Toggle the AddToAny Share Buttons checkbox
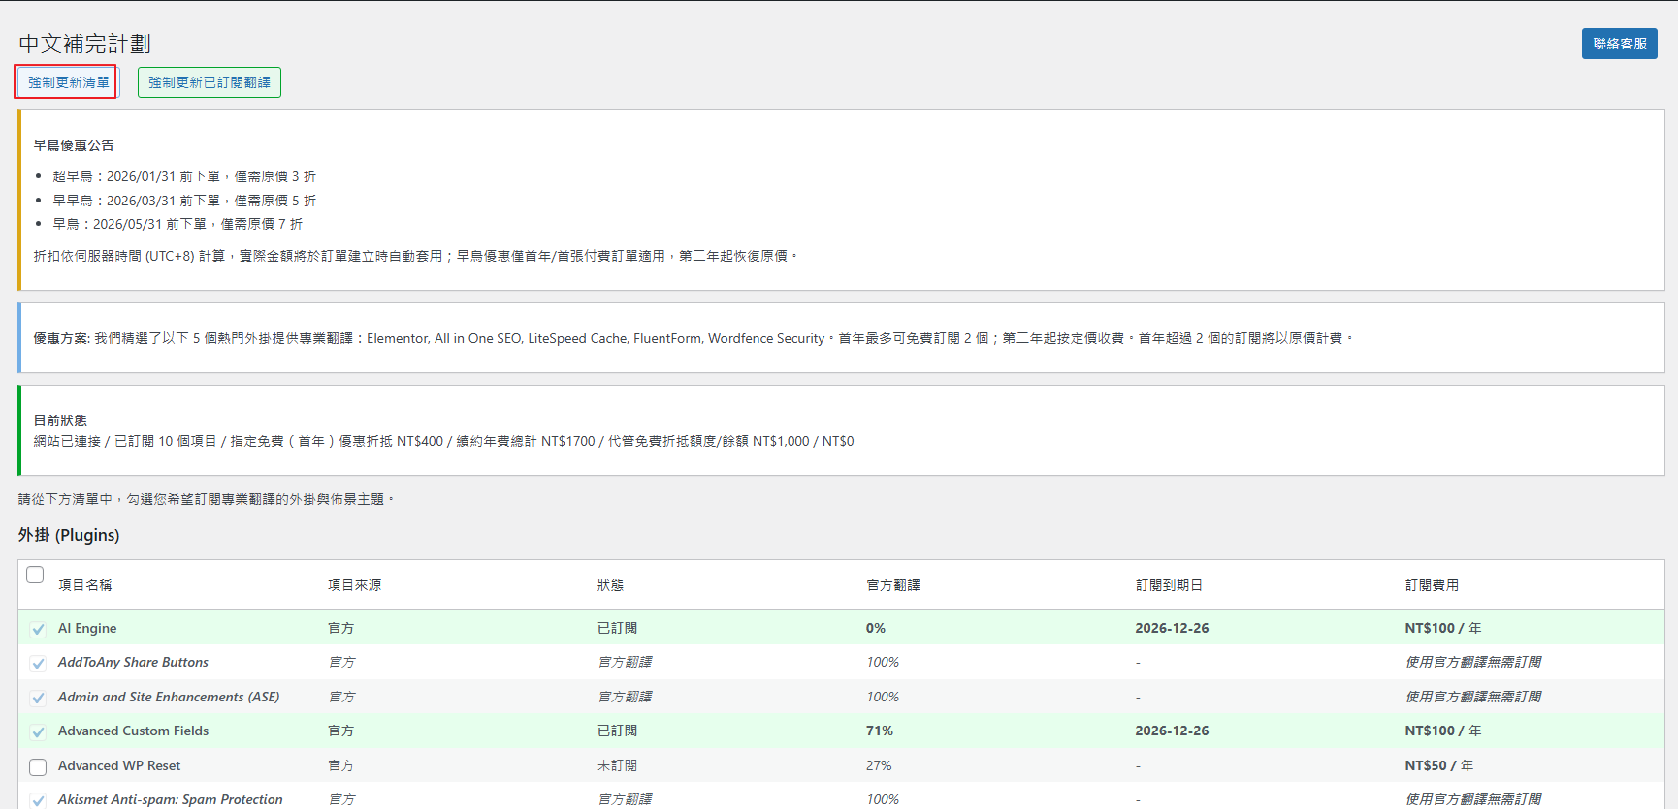 pyautogui.click(x=38, y=664)
